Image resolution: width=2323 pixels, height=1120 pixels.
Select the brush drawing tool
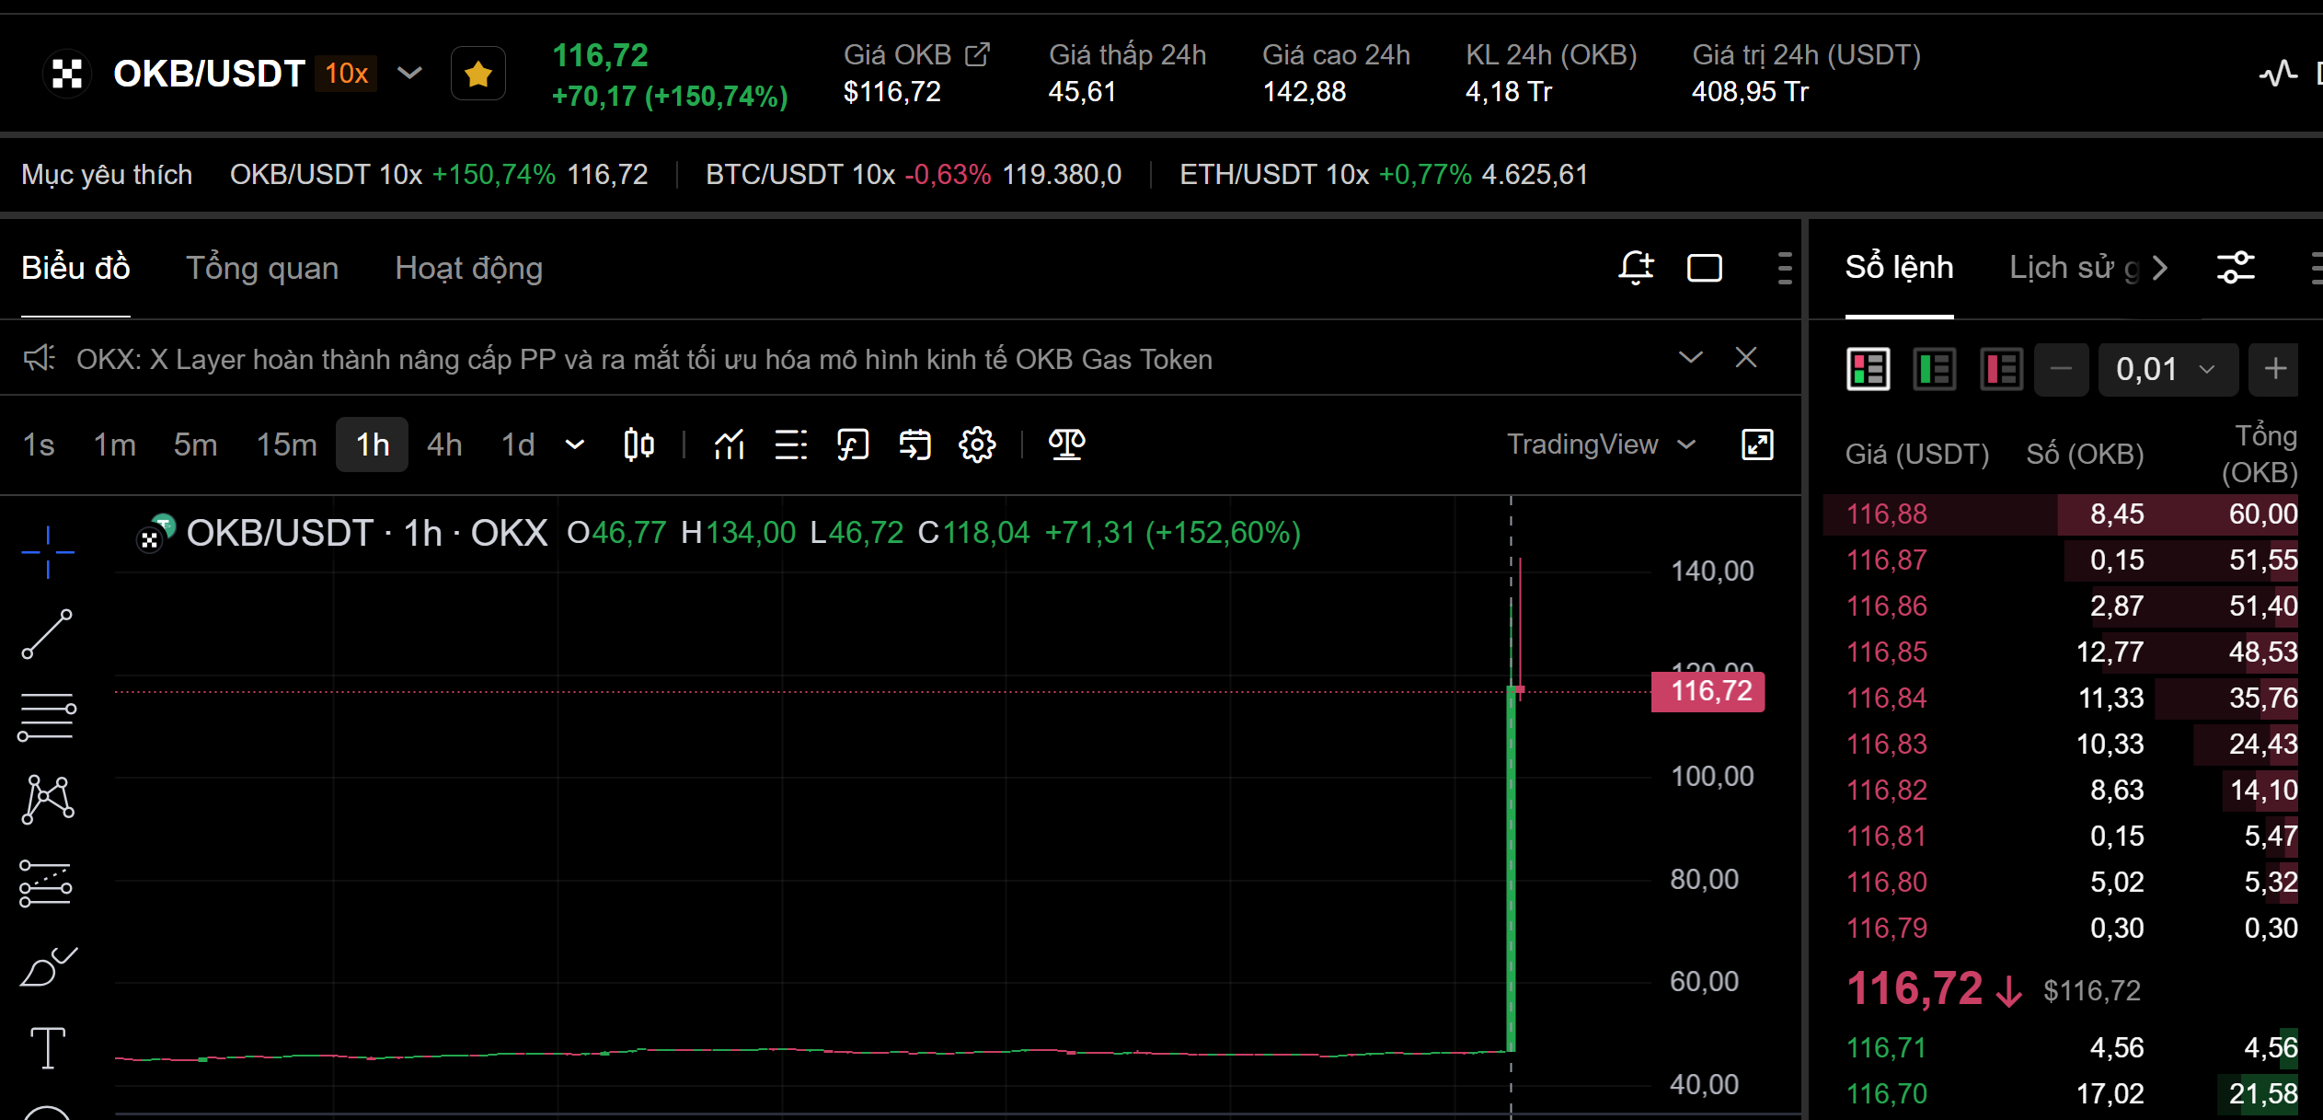49,966
